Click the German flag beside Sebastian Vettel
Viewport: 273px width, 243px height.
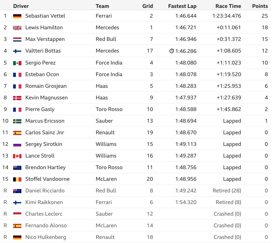pos(17,16)
